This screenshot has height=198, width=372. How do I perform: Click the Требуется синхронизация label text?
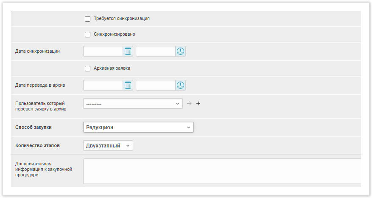(122, 19)
